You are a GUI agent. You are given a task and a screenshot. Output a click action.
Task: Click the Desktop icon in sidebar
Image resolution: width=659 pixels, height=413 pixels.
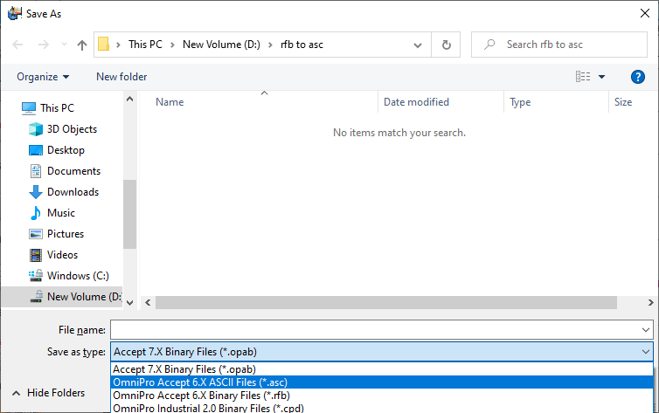point(36,150)
